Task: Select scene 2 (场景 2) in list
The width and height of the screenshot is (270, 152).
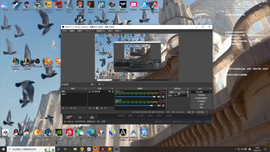Action: click(74, 94)
